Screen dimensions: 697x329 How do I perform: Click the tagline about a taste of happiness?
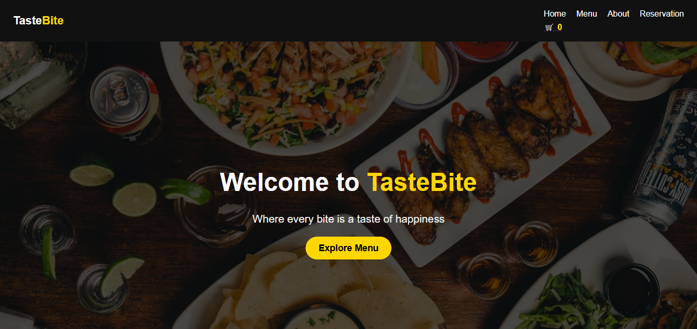click(348, 219)
